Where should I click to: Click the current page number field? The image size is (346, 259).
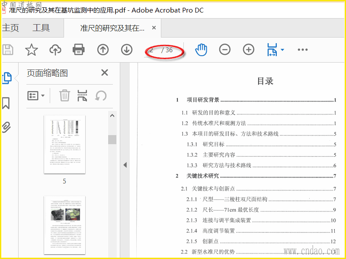[x=152, y=50]
